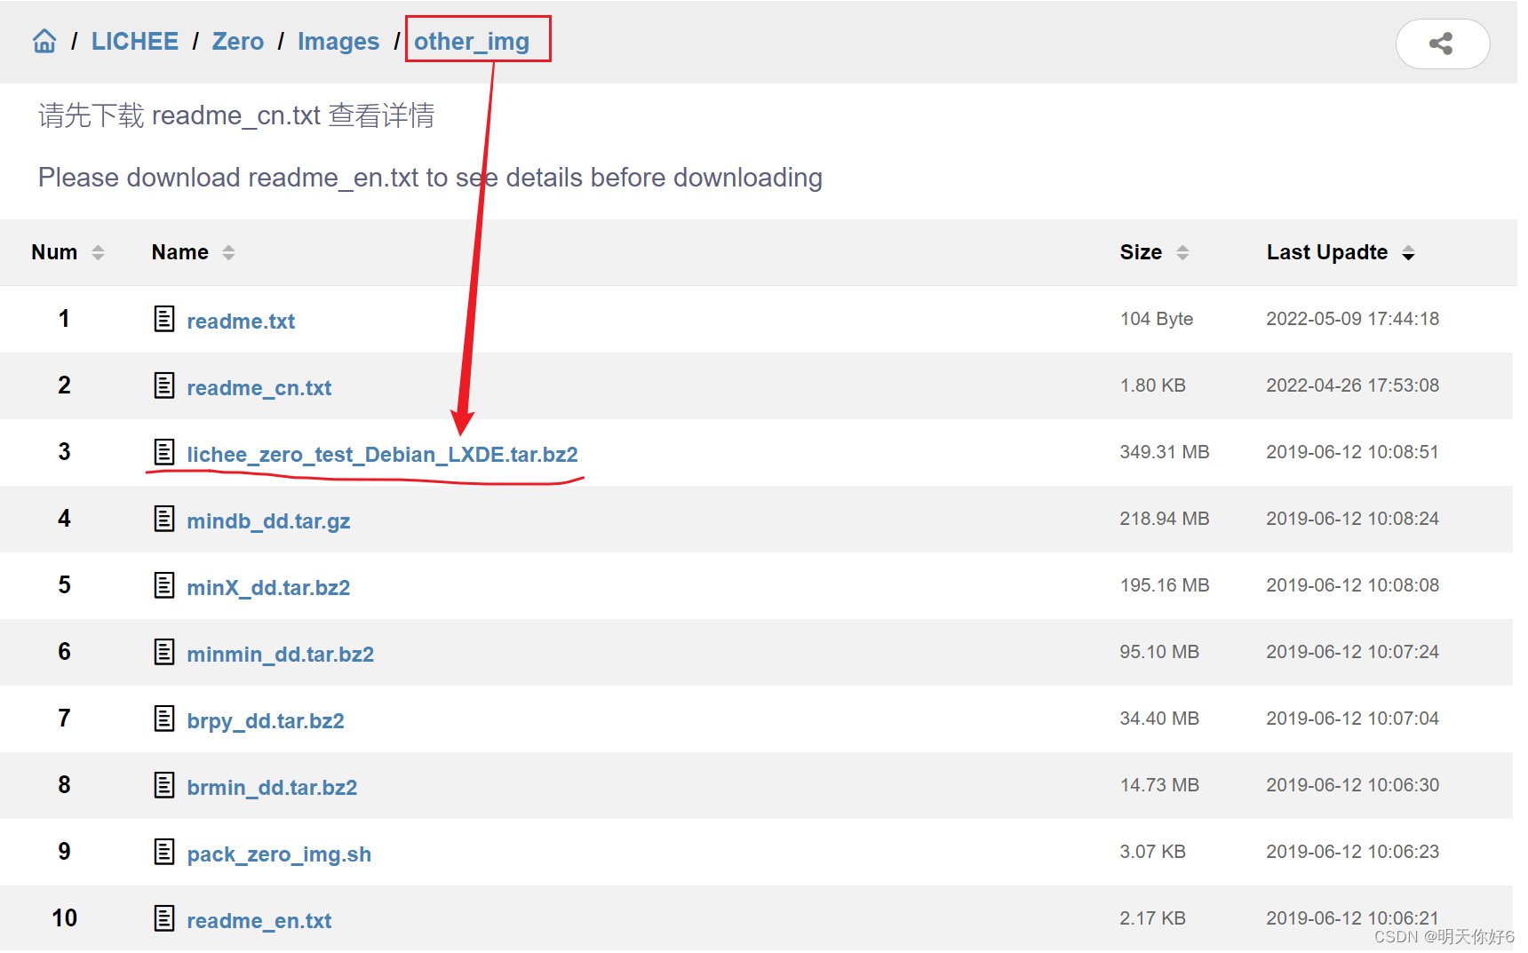Image resolution: width=1528 pixels, height=953 pixels.
Task: Click size value 349.31 MB
Action: [1164, 452]
